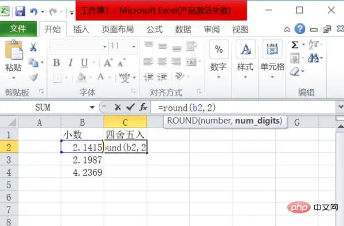Click the Find binoculars icon
This screenshot has height=226, width=344.
tap(313, 58)
